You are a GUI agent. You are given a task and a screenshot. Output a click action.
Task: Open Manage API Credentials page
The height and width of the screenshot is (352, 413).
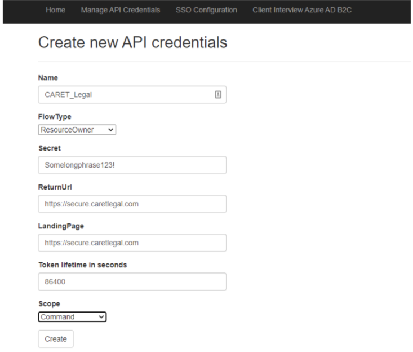pyautogui.click(x=121, y=10)
